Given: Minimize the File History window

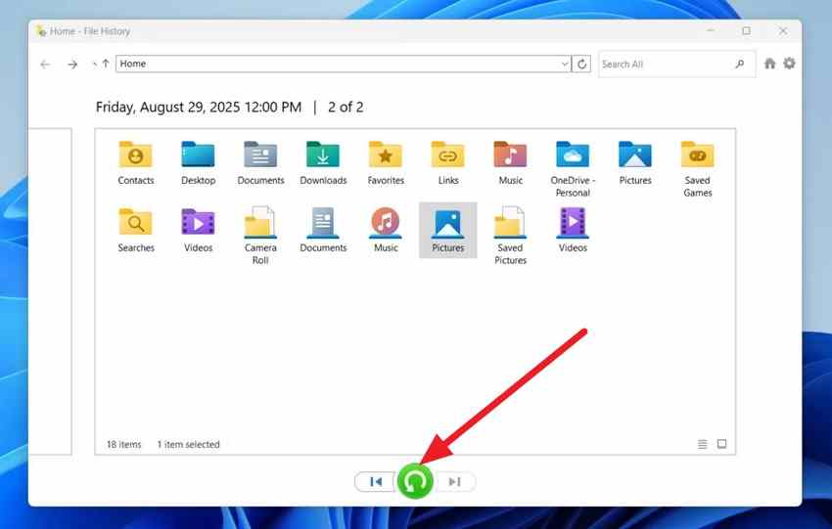Looking at the screenshot, I should pos(711,30).
